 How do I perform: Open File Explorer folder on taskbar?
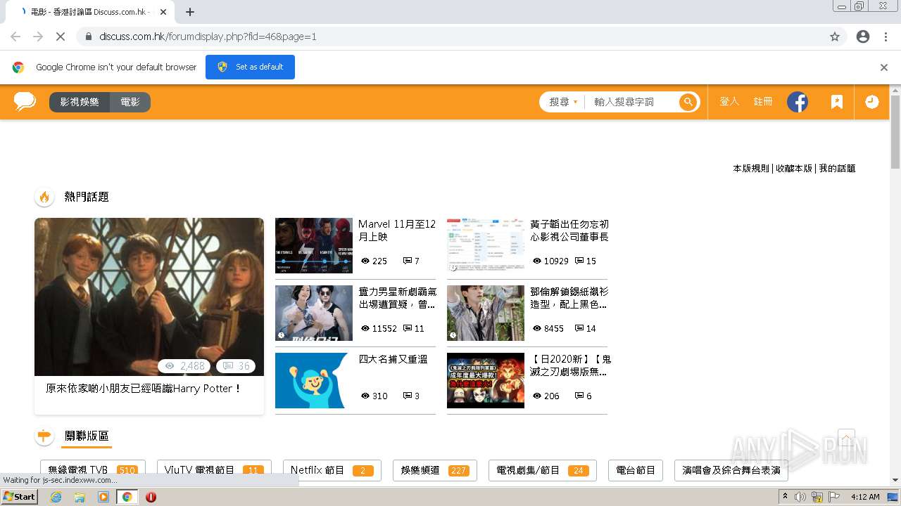(80, 497)
